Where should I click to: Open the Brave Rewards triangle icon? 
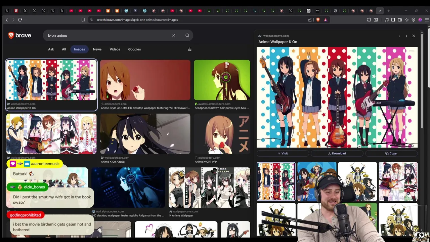[x=325, y=20]
